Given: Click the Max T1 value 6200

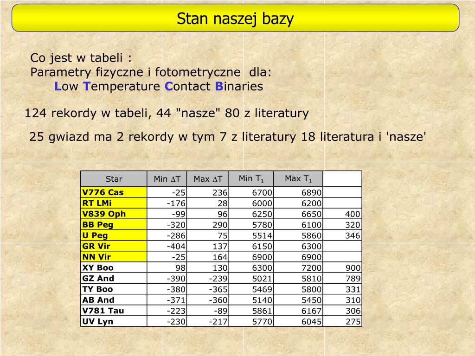Looking at the screenshot, I should pos(311,203).
